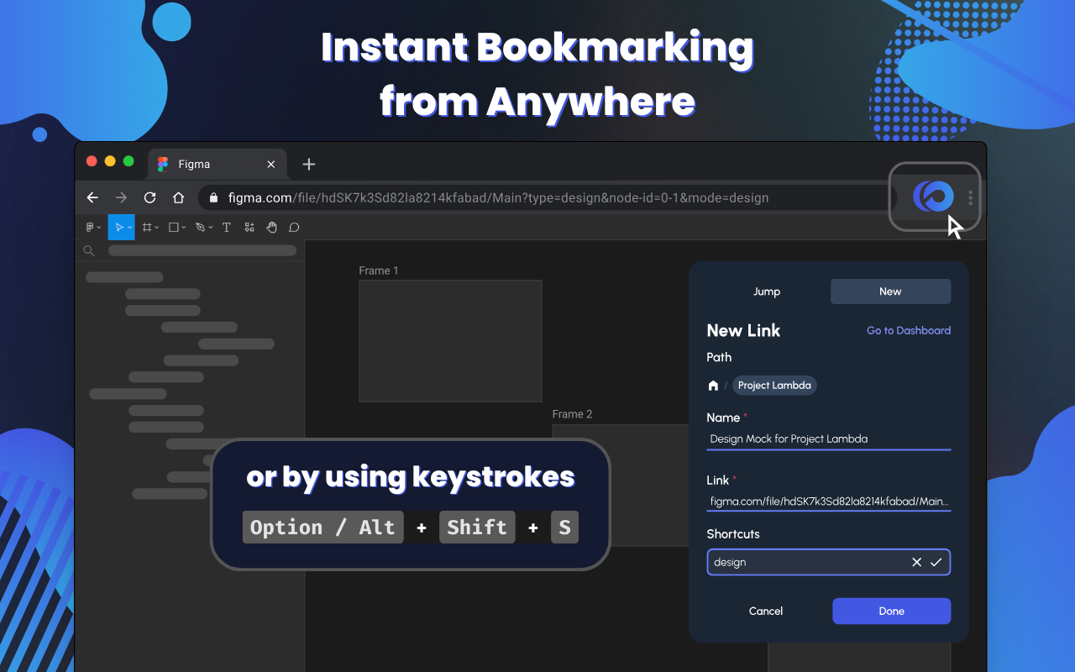This screenshot has height=672, width=1075.
Task: Switch to the New tab in popup
Action: click(x=890, y=291)
